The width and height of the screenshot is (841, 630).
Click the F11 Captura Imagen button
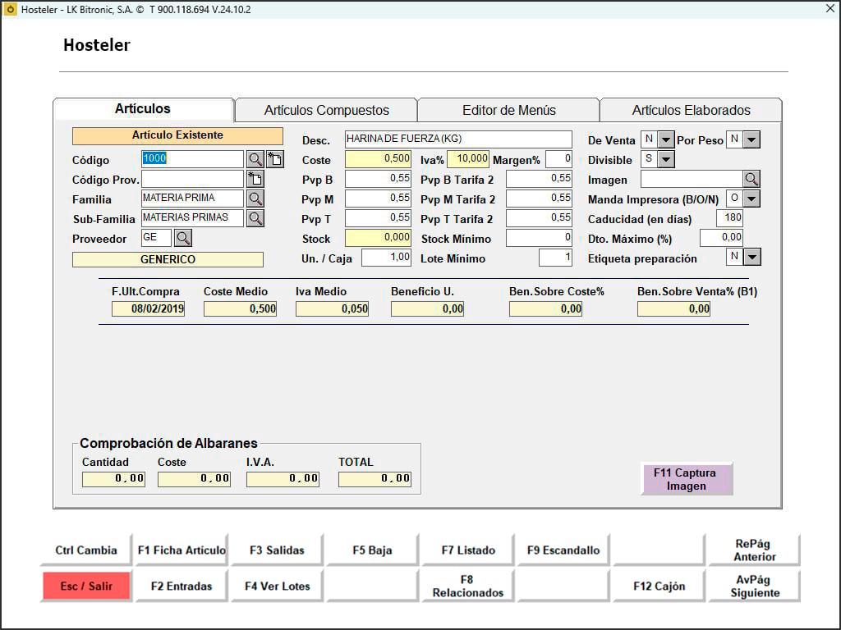686,479
